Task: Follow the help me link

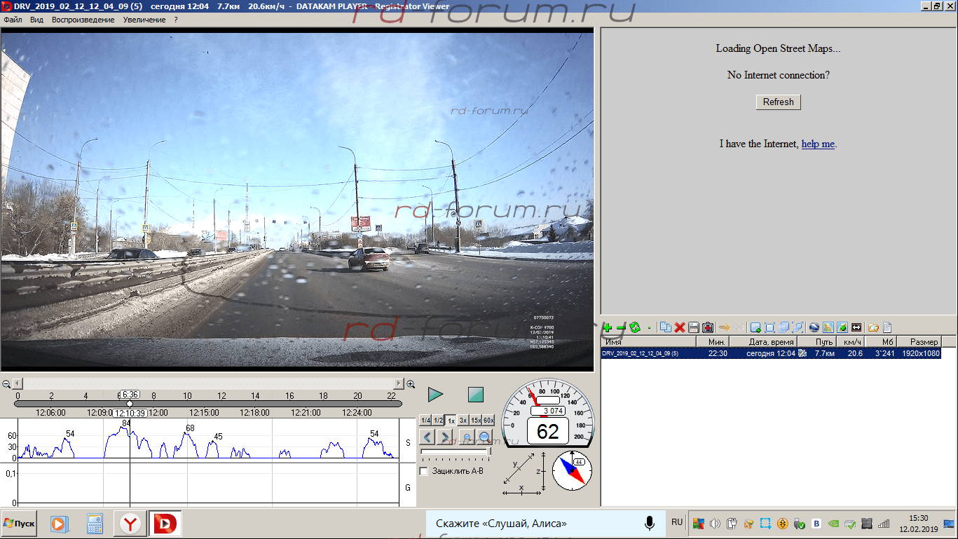Action: [818, 144]
